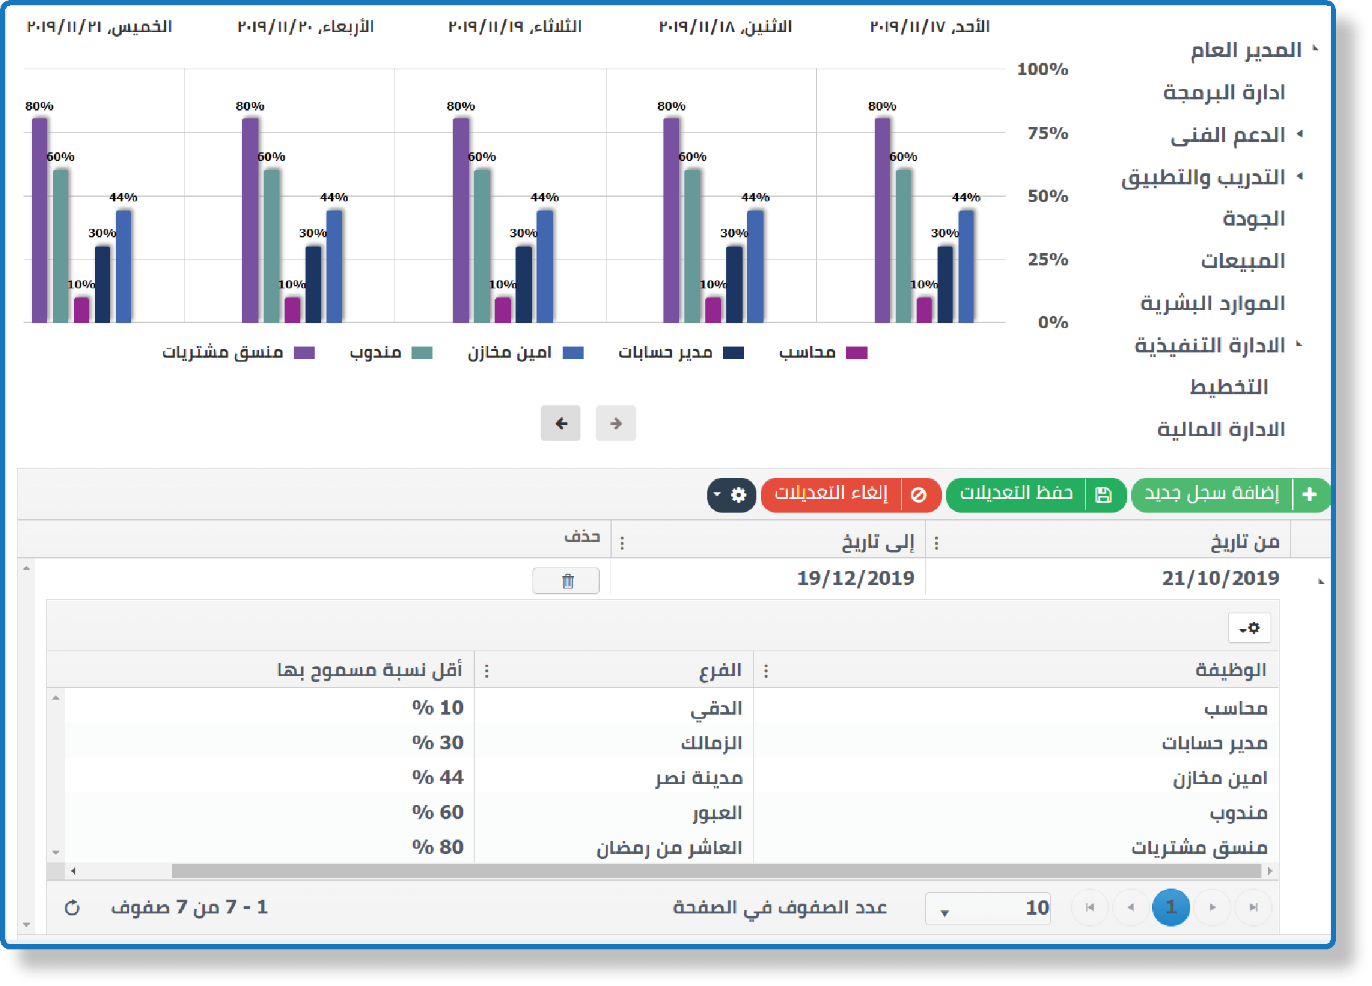Expand التدريب والتطبيق tree node arrow
This screenshot has height=986, width=1372.
tap(1300, 176)
